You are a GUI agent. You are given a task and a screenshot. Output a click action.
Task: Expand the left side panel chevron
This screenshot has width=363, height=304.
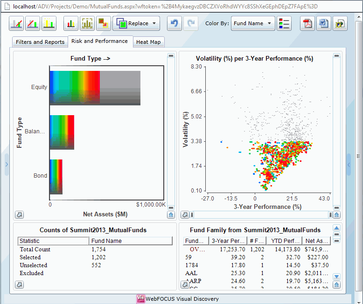click(x=7, y=164)
